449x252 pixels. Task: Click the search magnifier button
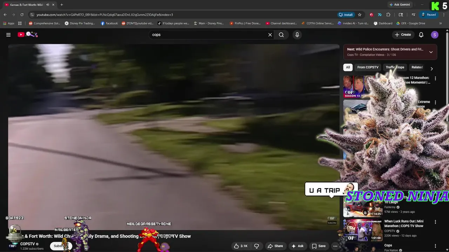(x=281, y=35)
